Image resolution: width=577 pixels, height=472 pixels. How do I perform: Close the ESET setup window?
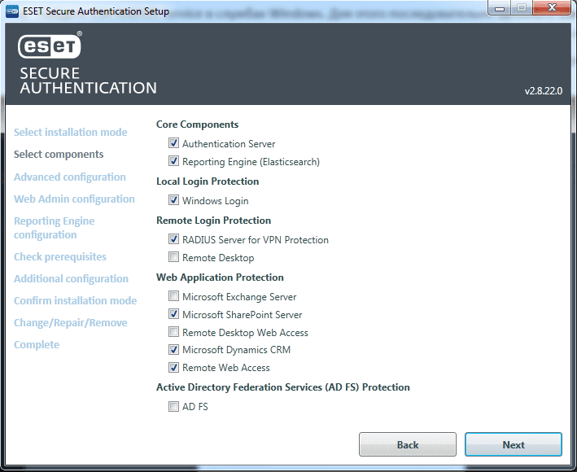[551, 7]
